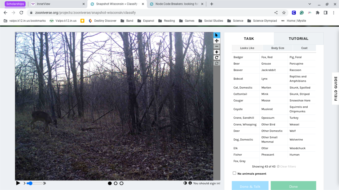339x190 pixels.
Task: Open the Espanol bookmarks folder
Action: click(146, 21)
